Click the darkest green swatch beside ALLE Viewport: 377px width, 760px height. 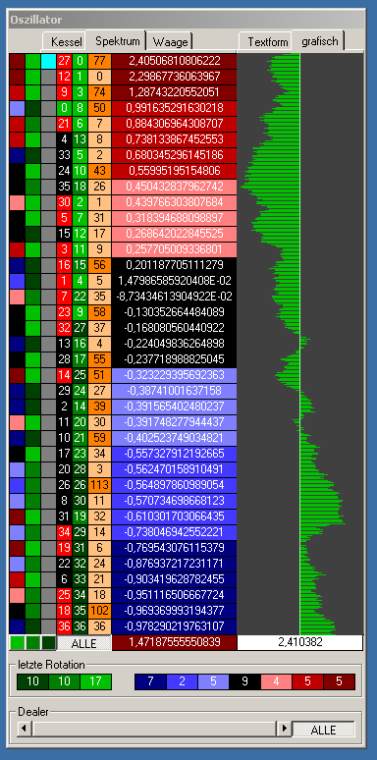coord(48,643)
